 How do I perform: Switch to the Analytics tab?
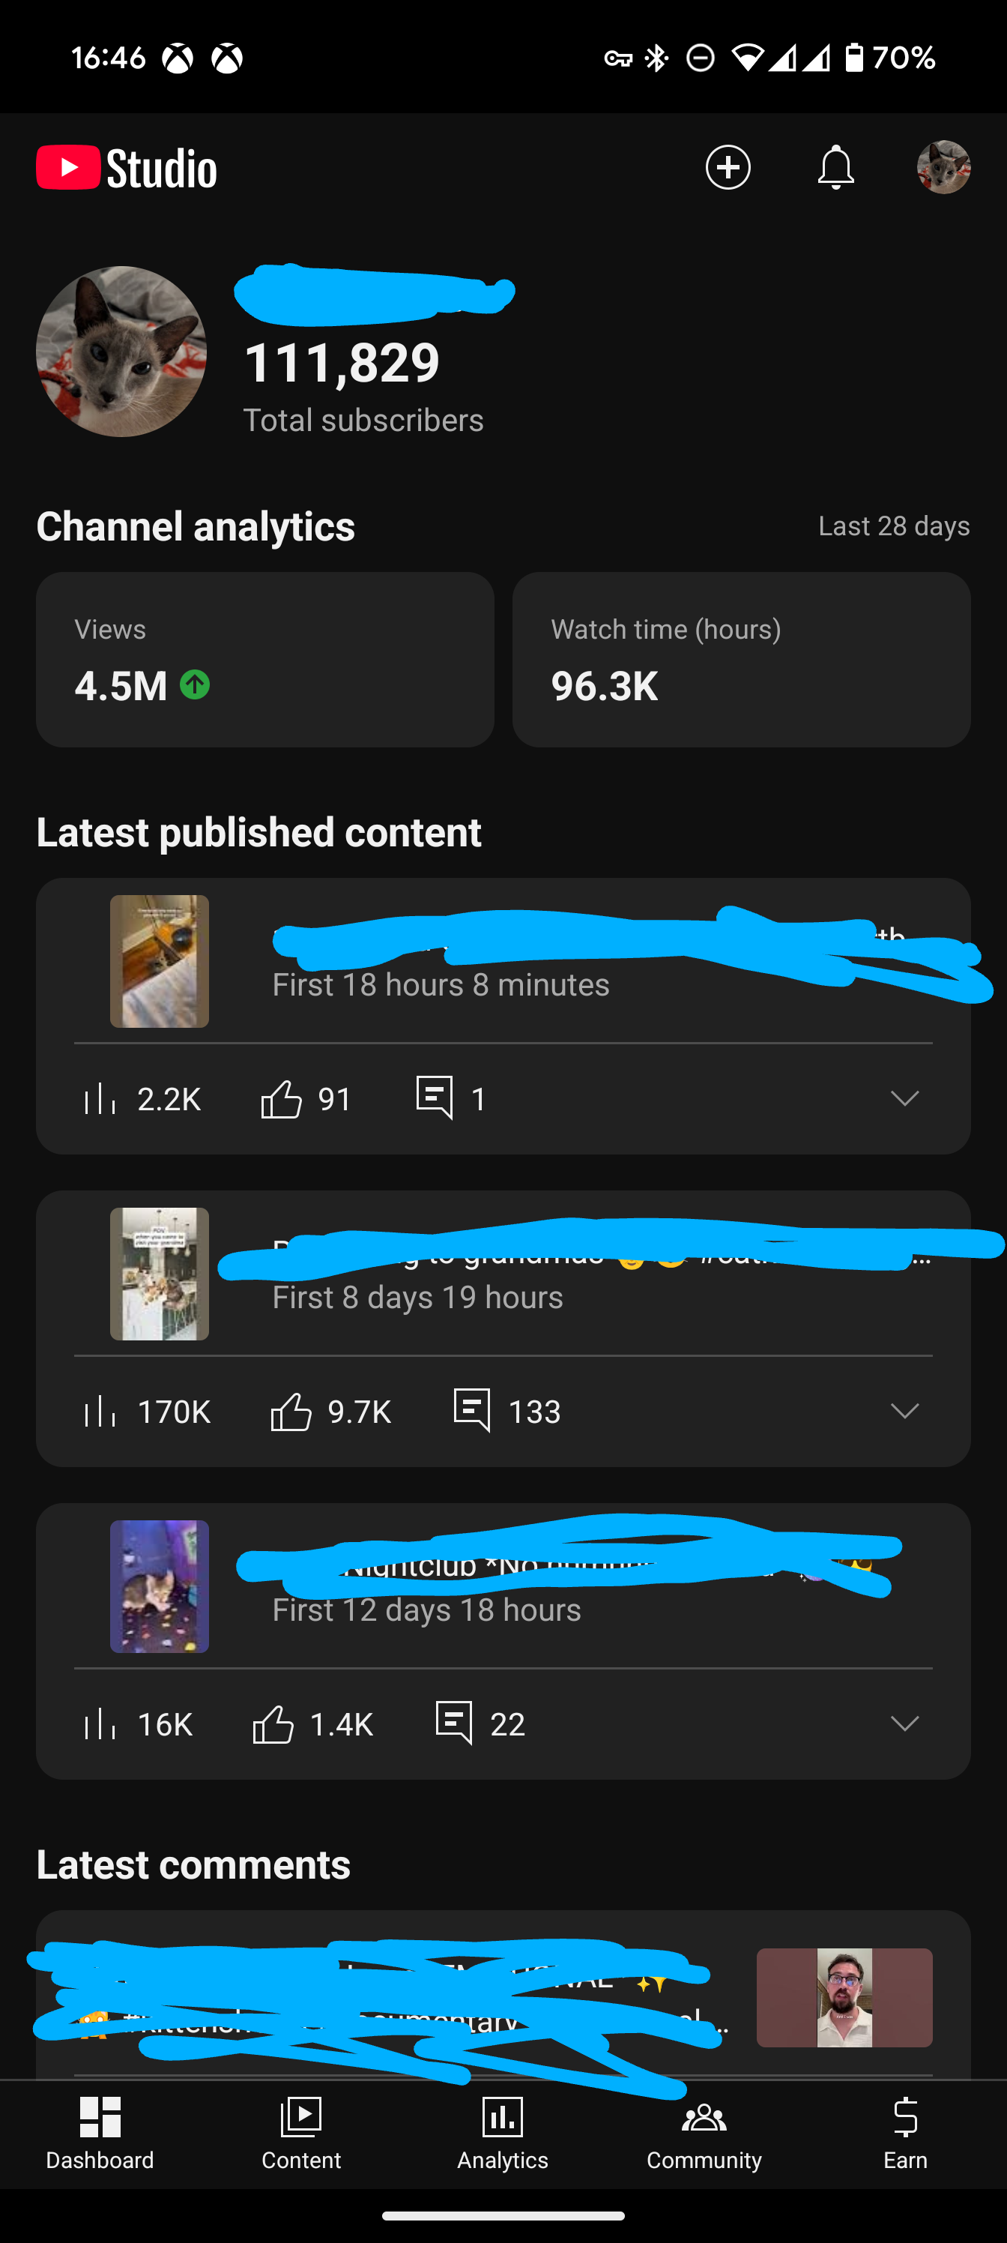(x=503, y=2134)
